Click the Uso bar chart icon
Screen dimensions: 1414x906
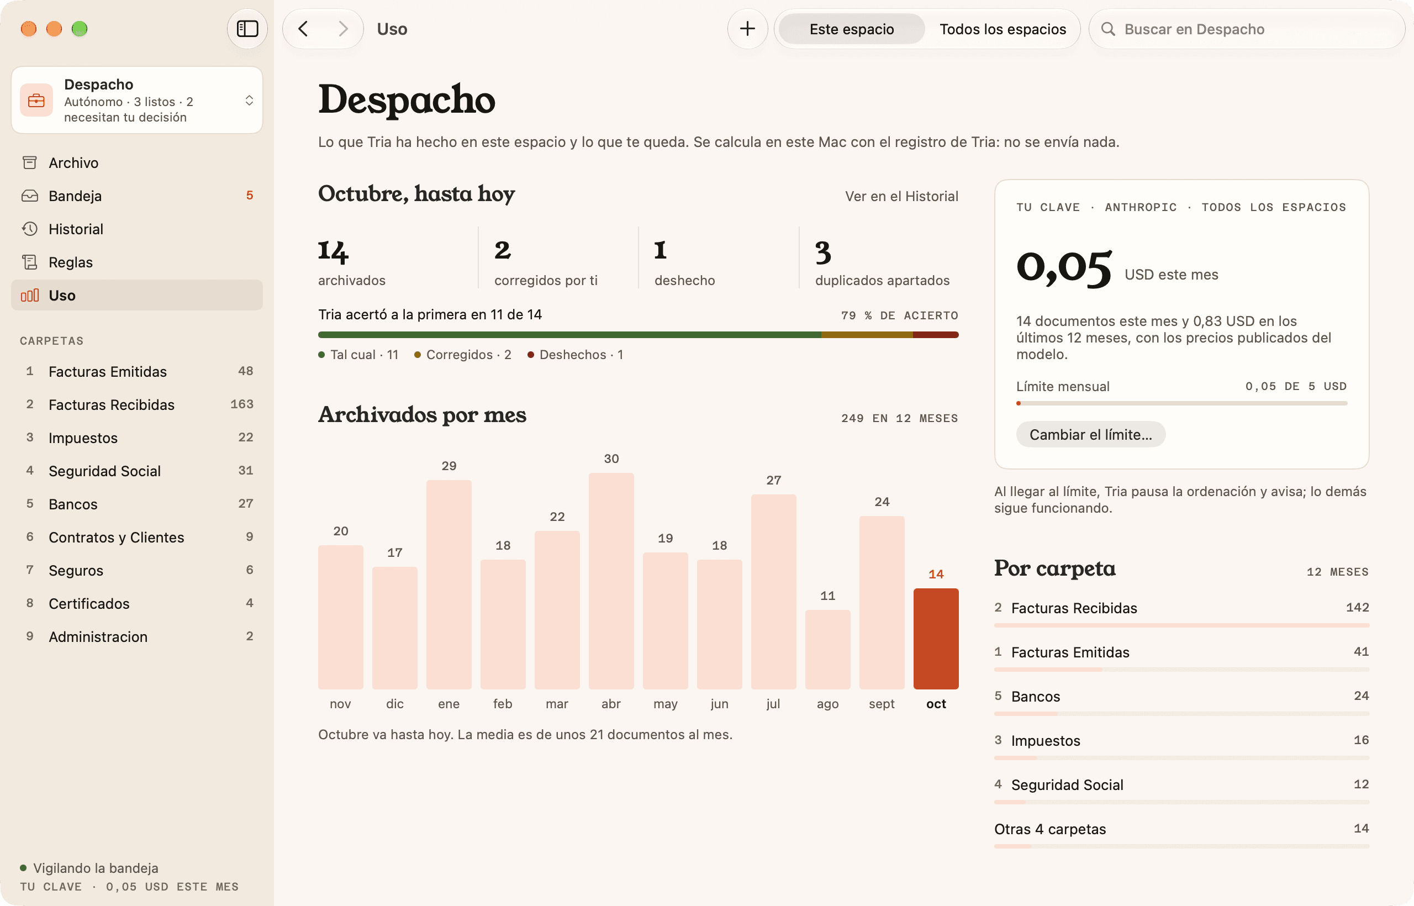click(29, 296)
